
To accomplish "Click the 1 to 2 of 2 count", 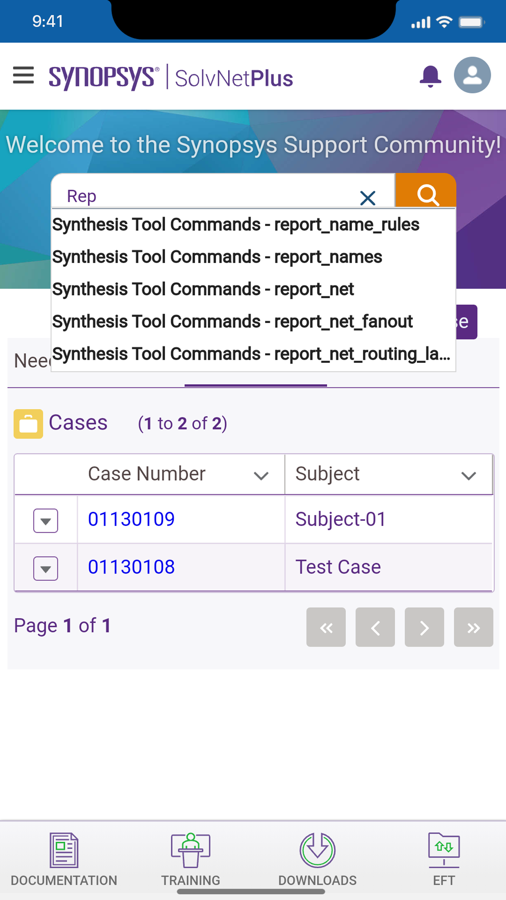I will [x=183, y=424].
